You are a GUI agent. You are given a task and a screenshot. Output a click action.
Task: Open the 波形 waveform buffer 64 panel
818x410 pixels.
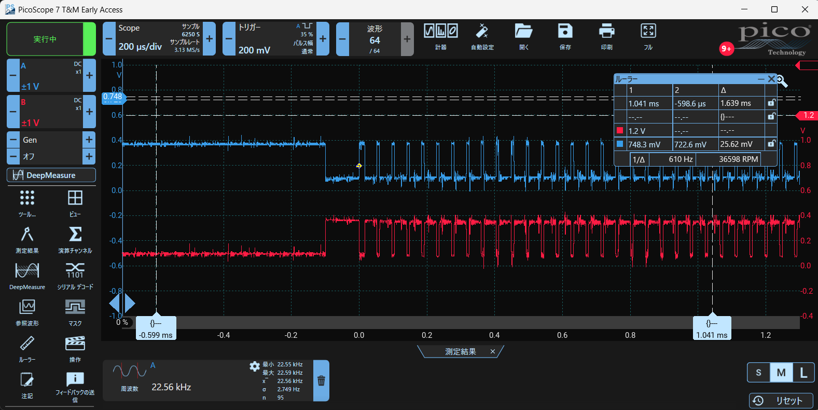coord(375,39)
